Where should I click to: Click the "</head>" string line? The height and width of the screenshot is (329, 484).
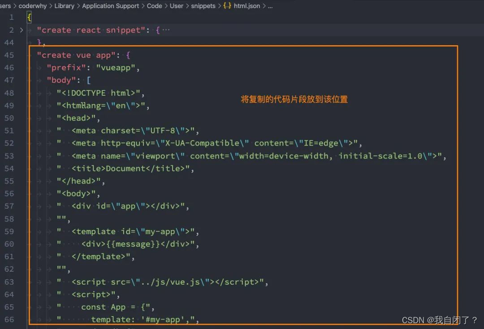pos(79,181)
